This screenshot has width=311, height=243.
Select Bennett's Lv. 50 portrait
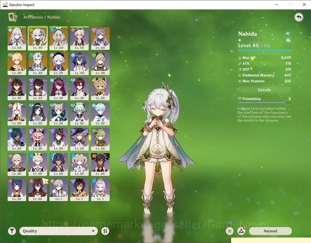[x=79, y=38]
